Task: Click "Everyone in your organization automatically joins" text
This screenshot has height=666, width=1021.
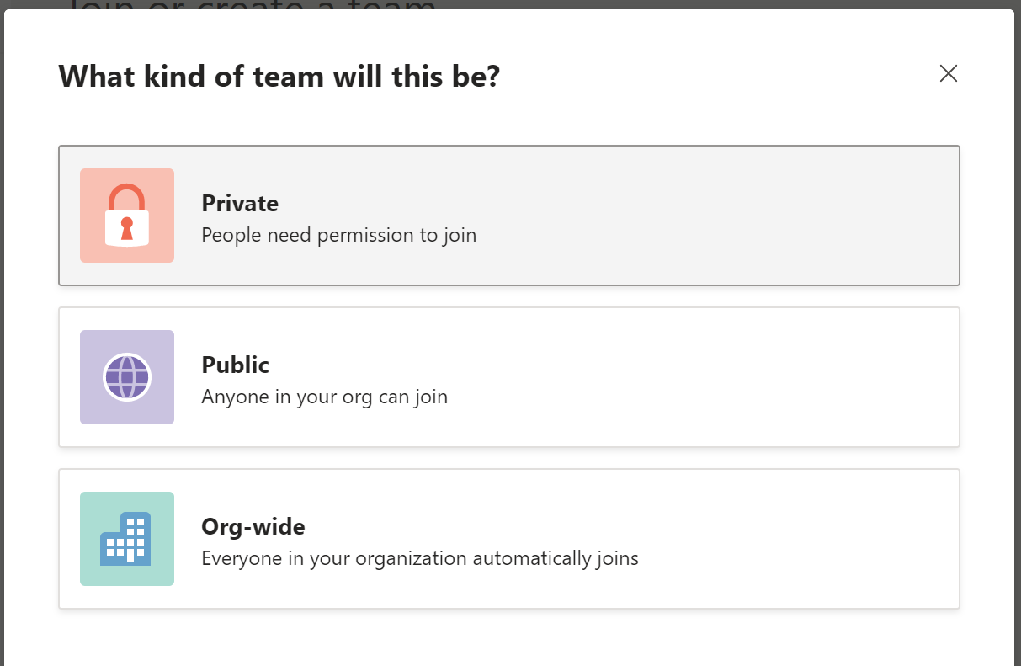Action: [x=420, y=558]
